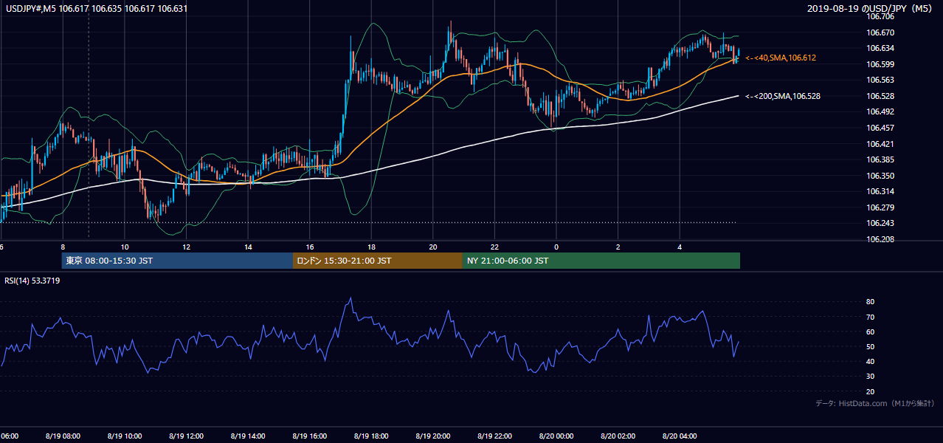This screenshot has height=443, width=943.
Task: Click price axis value 106.279
Action: coord(880,207)
